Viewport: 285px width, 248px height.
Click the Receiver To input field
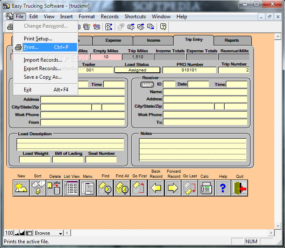pos(205,122)
